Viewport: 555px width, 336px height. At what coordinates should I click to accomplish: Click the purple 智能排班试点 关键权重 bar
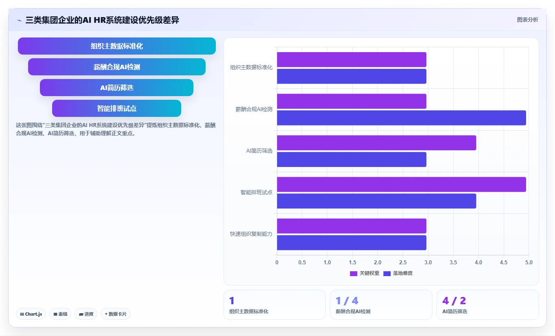click(401, 184)
